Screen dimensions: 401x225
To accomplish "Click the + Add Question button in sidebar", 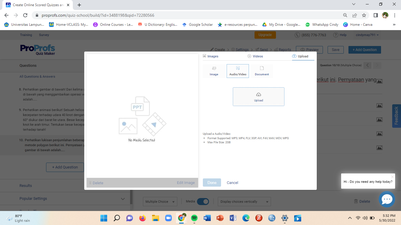I will (65, 167).
